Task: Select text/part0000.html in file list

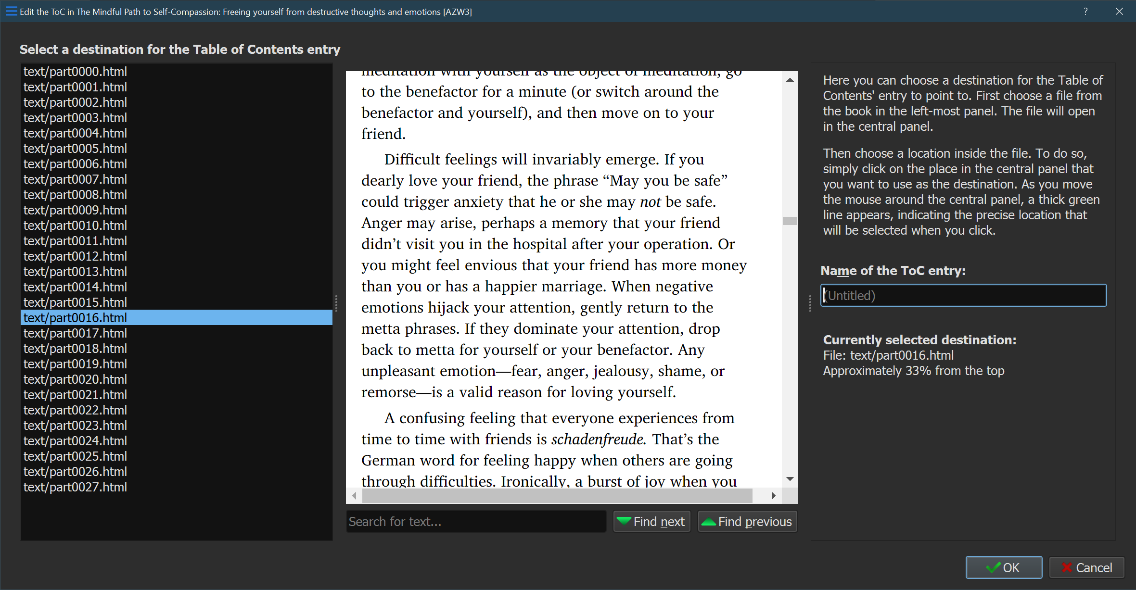Action: 76,72
